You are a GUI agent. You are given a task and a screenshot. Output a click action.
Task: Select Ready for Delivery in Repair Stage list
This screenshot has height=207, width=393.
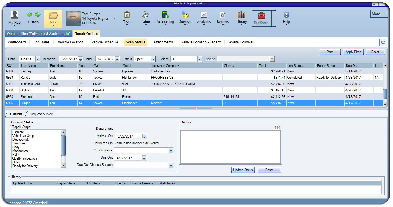25,166
